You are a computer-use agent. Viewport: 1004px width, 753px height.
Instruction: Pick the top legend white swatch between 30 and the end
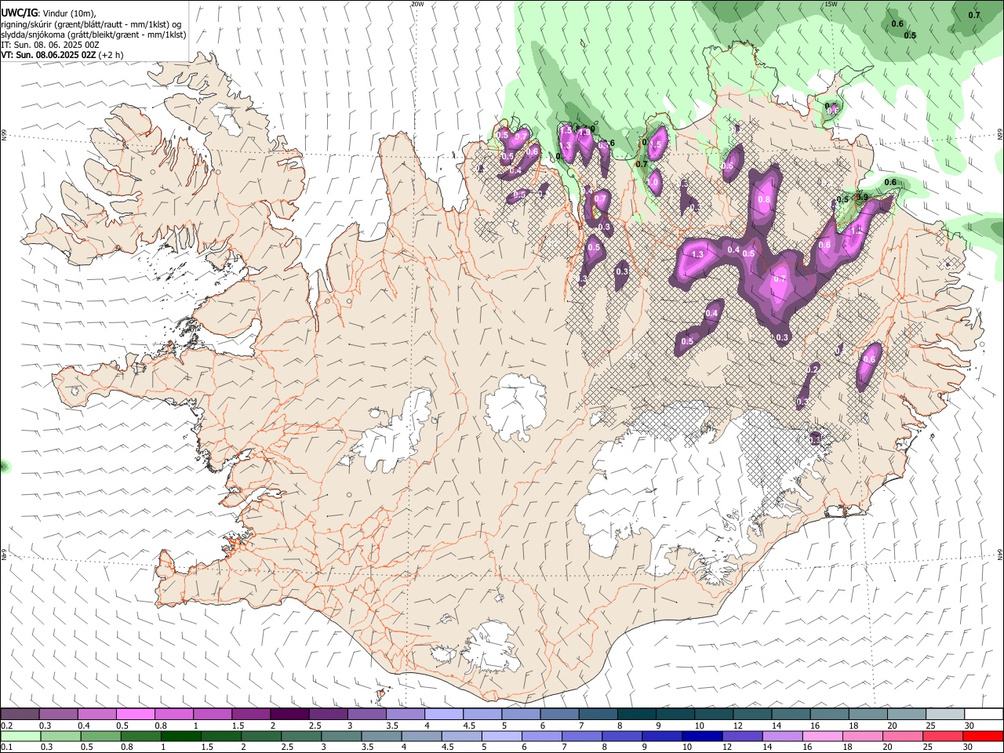984,714
